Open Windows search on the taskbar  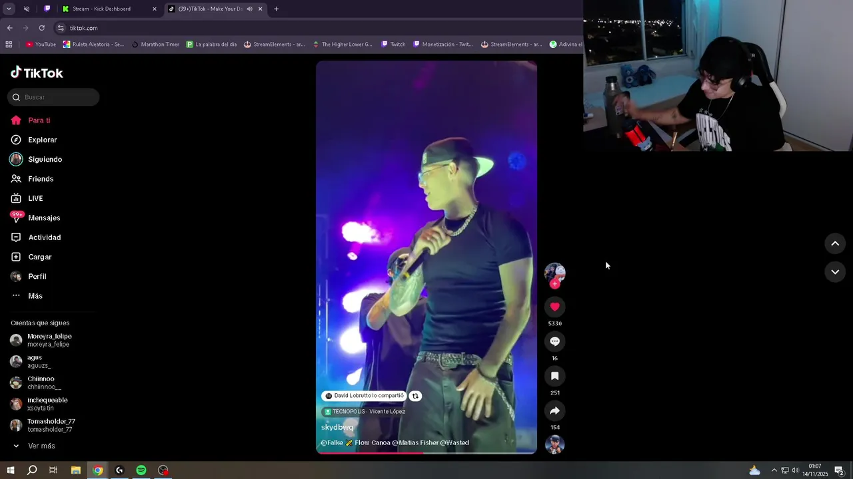(32, 470)
